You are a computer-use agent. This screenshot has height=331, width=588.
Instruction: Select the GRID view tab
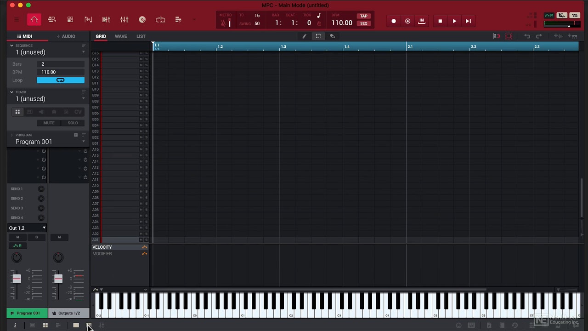(101, 36)
